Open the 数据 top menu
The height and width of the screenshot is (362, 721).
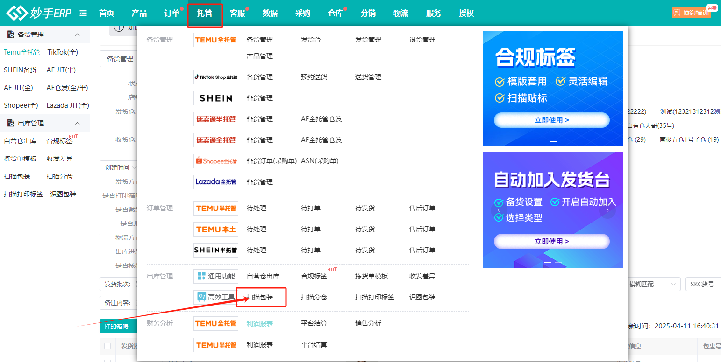tap(270, 14)
